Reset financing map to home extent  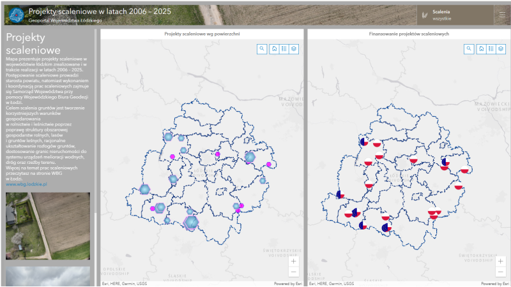point(480,48)
